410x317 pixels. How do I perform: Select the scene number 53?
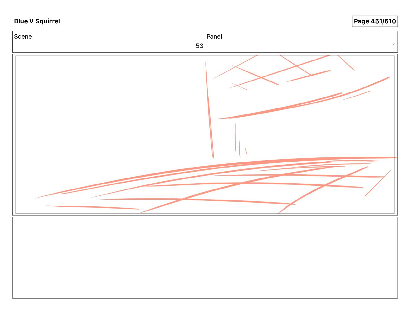tap(199, 46)
